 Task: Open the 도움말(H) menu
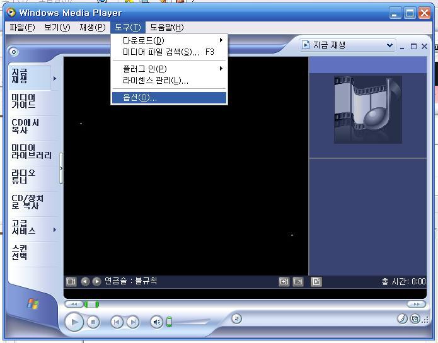pos(167,27)
